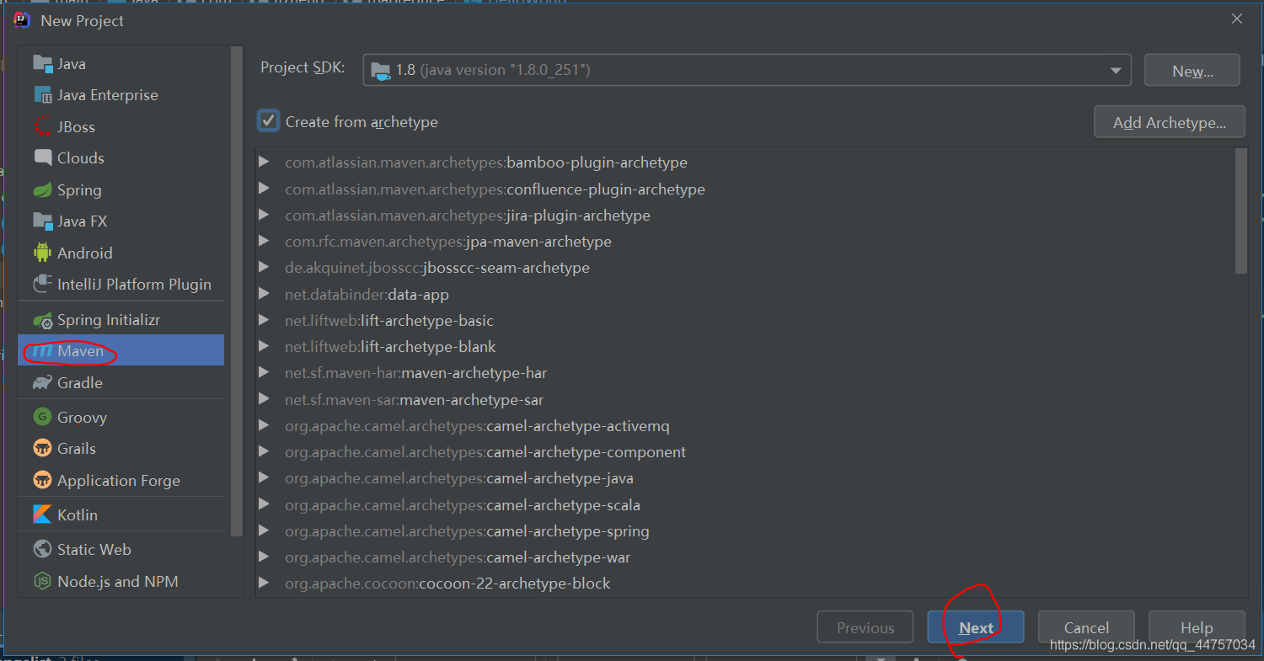Screen dimensions: 1264x661
Task: Select camel-archetype-component archetype
Action: click(485, 451)
